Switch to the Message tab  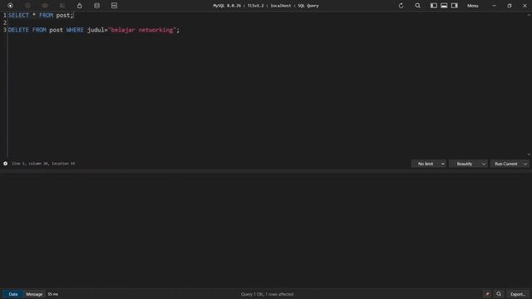coord(34,294)
